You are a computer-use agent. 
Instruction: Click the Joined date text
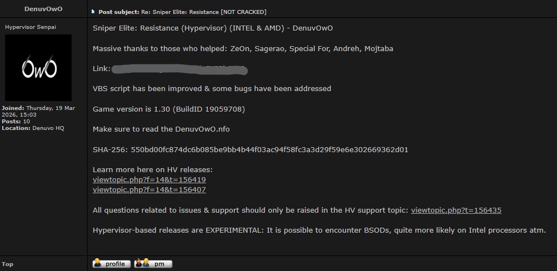click(34, 111)
